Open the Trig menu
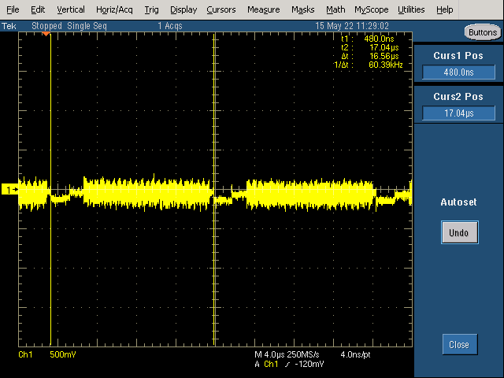This screenshot has height=378, width=504. click(151, 9)
